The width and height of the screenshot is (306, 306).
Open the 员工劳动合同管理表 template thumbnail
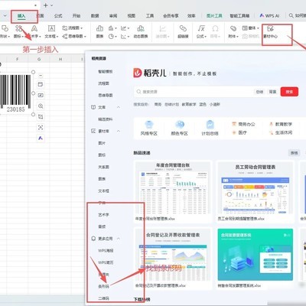(256, 187)
